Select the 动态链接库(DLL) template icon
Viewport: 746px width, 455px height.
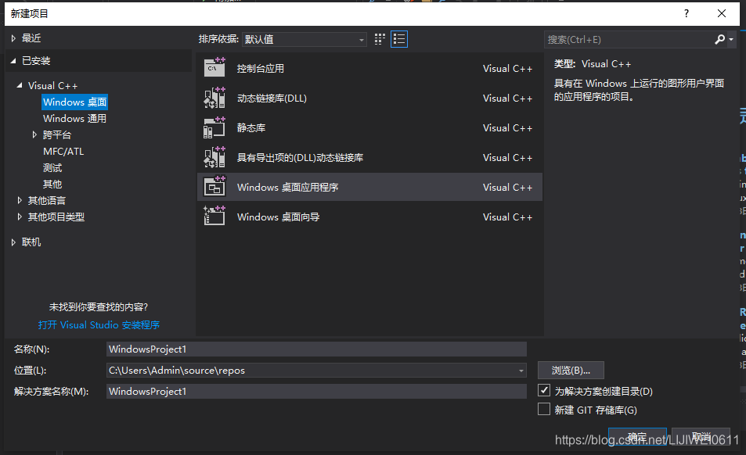click(214, 98)
